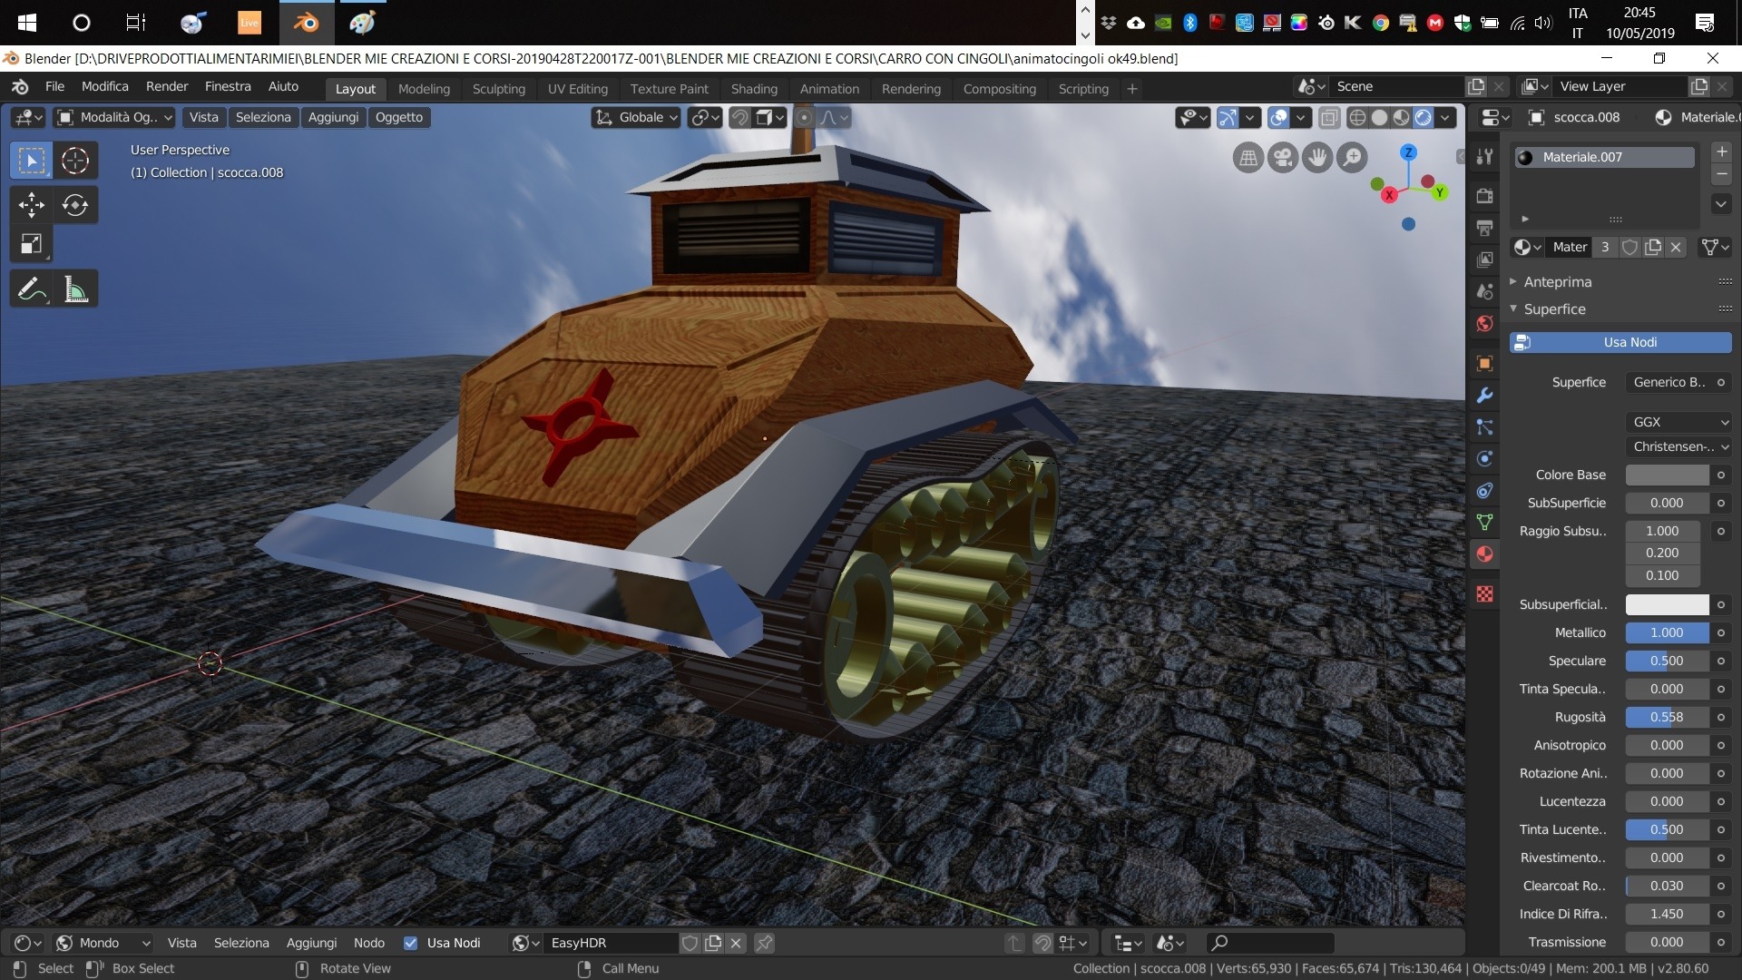1742x980 pixels.
Task: Toggle orthographic grid view button
Action: (1248, 158)
